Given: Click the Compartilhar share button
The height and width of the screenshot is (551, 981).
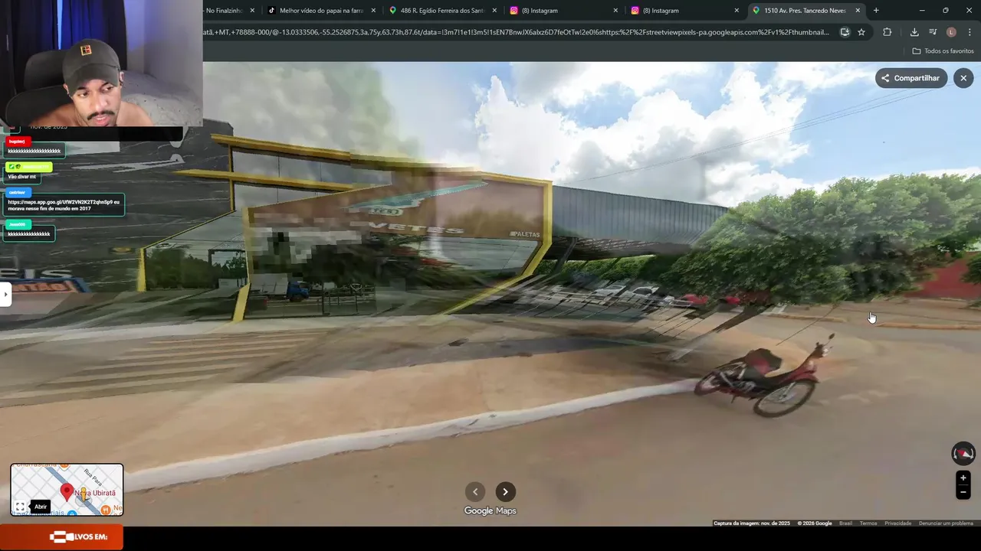Looking at the screenshot, I should [911, 78].
